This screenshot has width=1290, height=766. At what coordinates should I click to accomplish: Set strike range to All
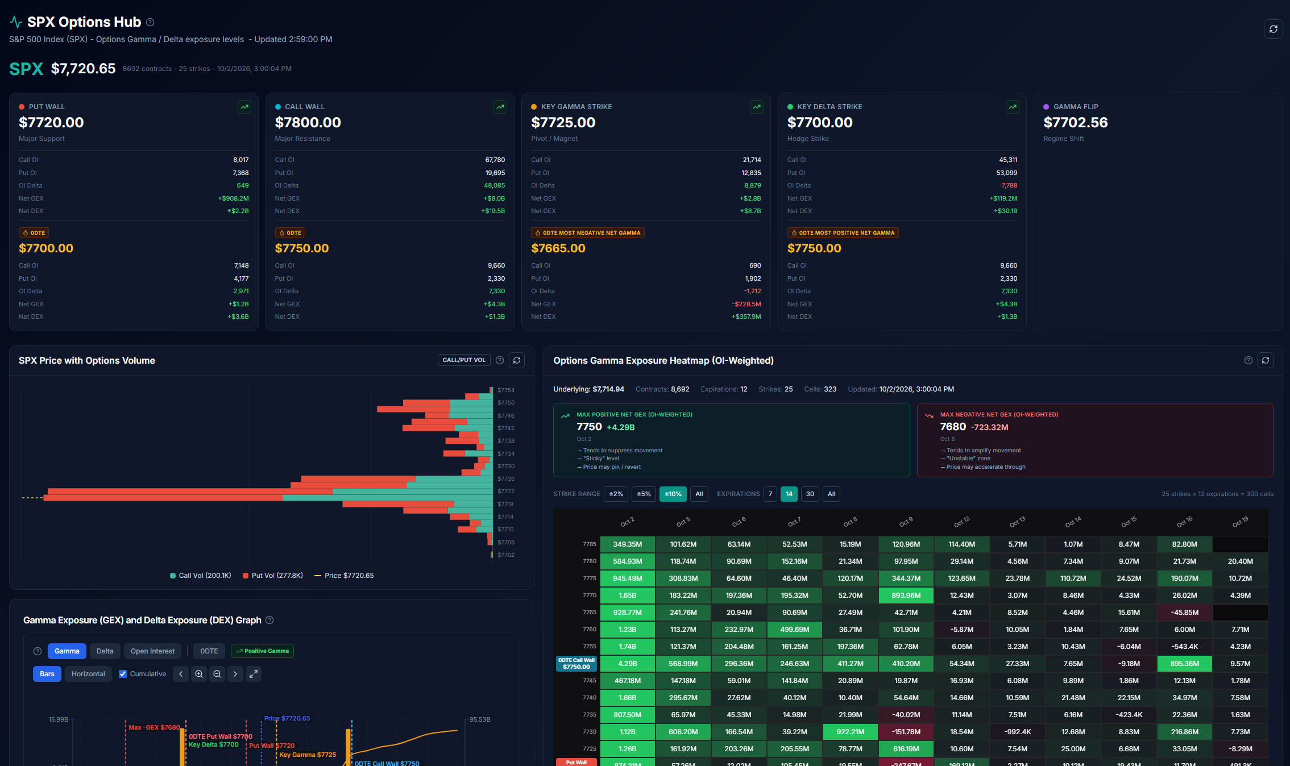[x=699, y=494]
